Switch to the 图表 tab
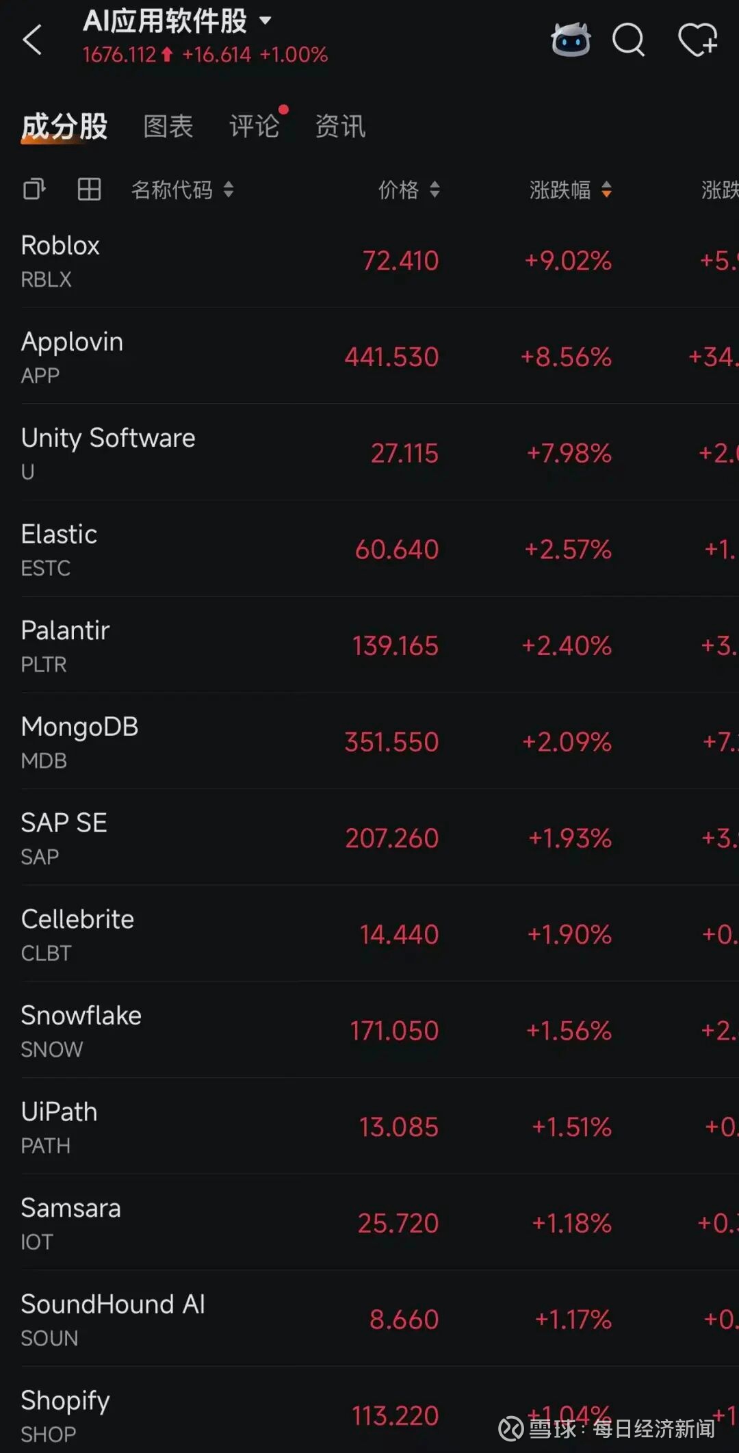739x1453 pixels. (x=168, y=127)
